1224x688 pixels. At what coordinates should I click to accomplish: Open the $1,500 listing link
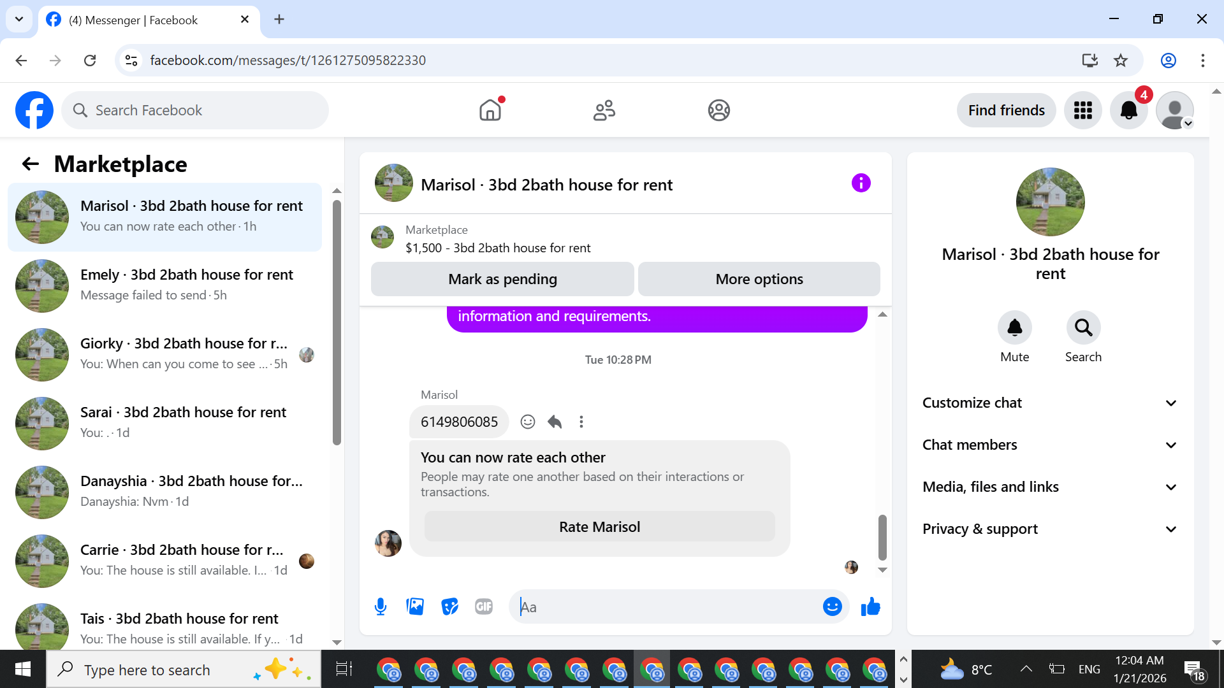[x=498, y=248]
